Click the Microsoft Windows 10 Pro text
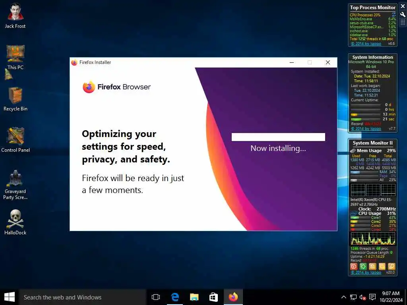Screen dimensions: 407x305 [371, 62]
